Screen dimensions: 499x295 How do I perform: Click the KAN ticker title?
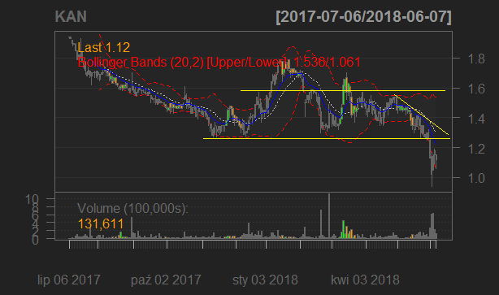click(71, 16)
